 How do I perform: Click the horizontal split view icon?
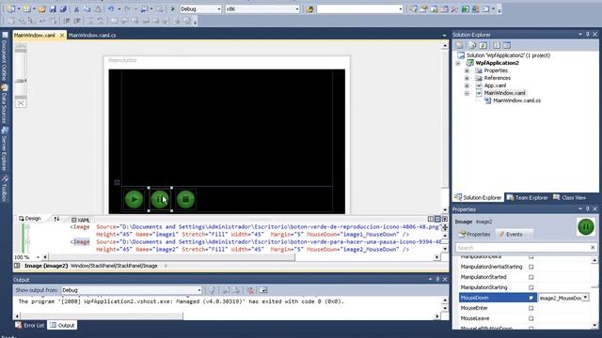point(437,219)
